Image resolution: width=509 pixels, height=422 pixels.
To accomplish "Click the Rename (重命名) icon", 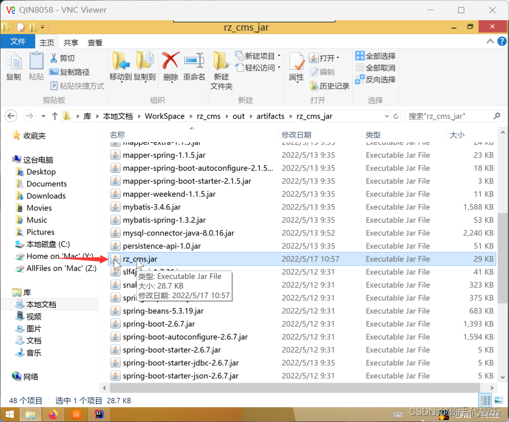I will [194, 66].
